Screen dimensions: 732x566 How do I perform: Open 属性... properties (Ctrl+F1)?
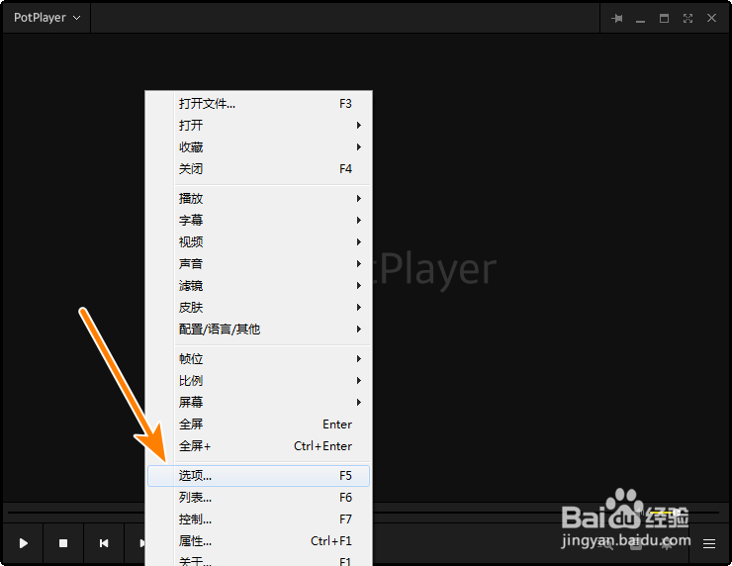click(x=258, y=541)
